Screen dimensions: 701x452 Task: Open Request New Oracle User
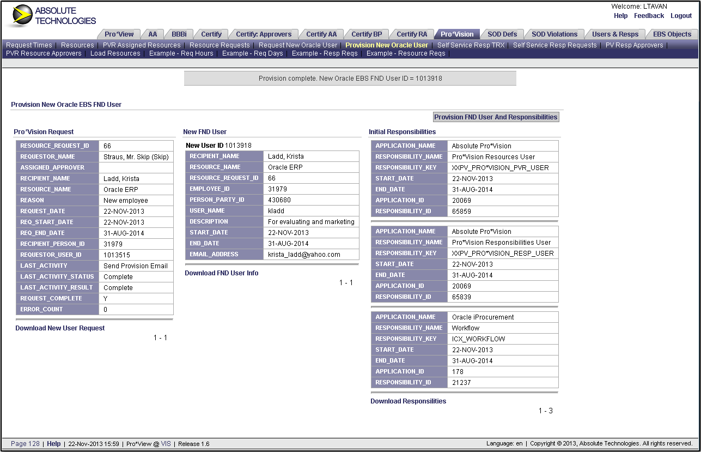coord(298,45)
